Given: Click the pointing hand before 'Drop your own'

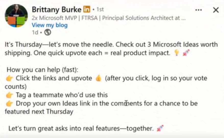Looking at the screenshot, I should pyautogui.click(x=9, y=103).
